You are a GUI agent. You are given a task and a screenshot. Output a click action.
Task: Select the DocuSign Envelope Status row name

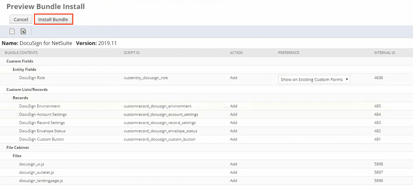[43, 131]
